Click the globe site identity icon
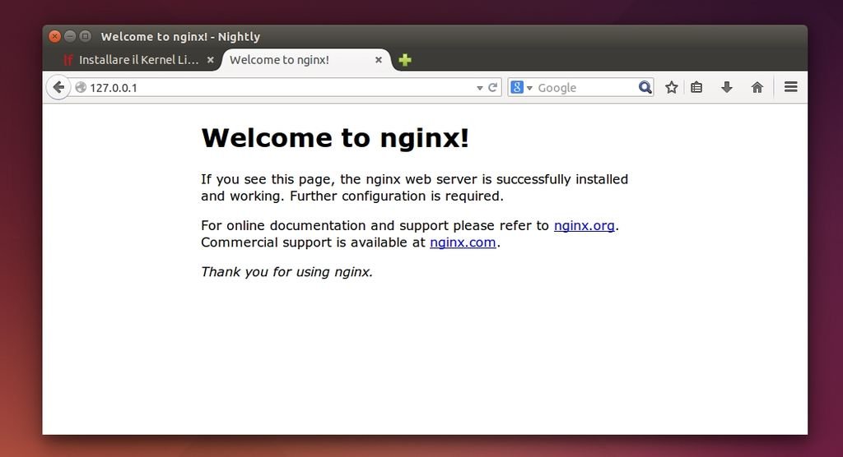Image resolution: width=843 pixels, height=457 pixels. (81, 87)
